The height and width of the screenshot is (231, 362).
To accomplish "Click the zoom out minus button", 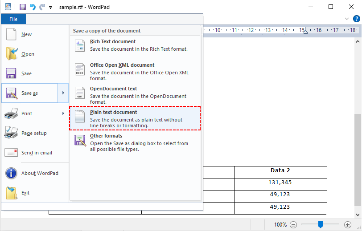I will (293, 224).
